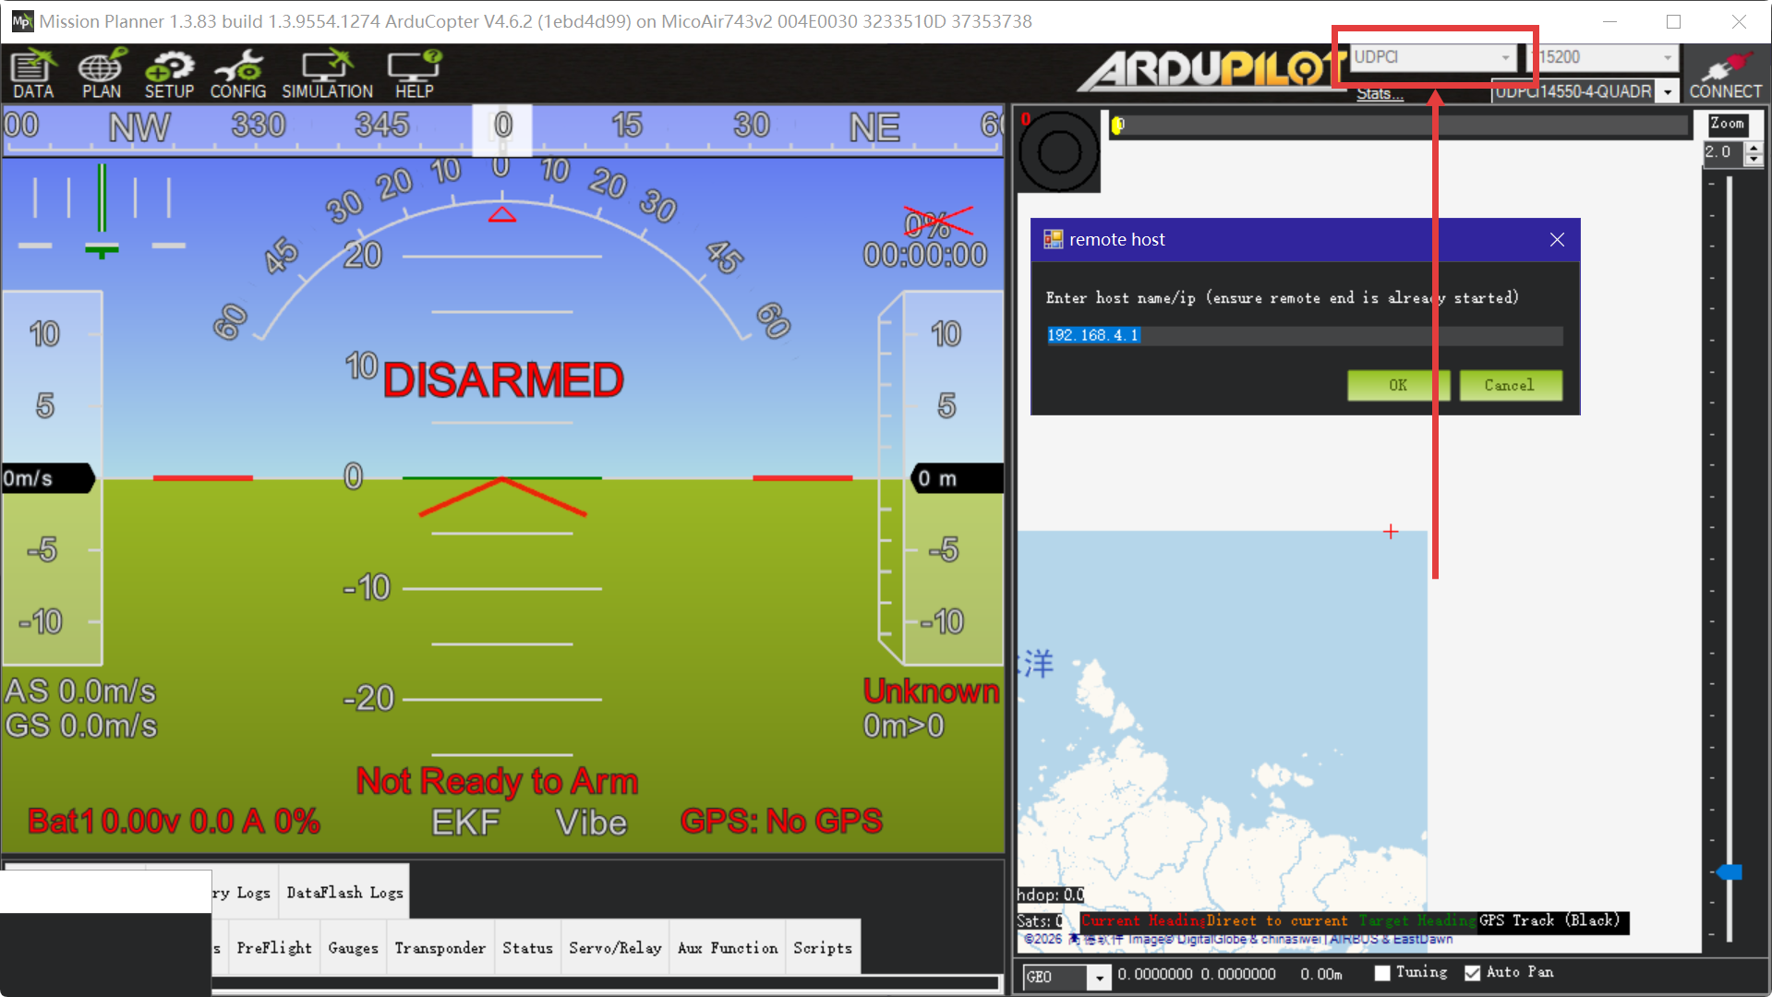The width and height of the screenshot is (1772, 997).
Task: Decrease map zoom with the down arrow
Action: (1754, 160)
